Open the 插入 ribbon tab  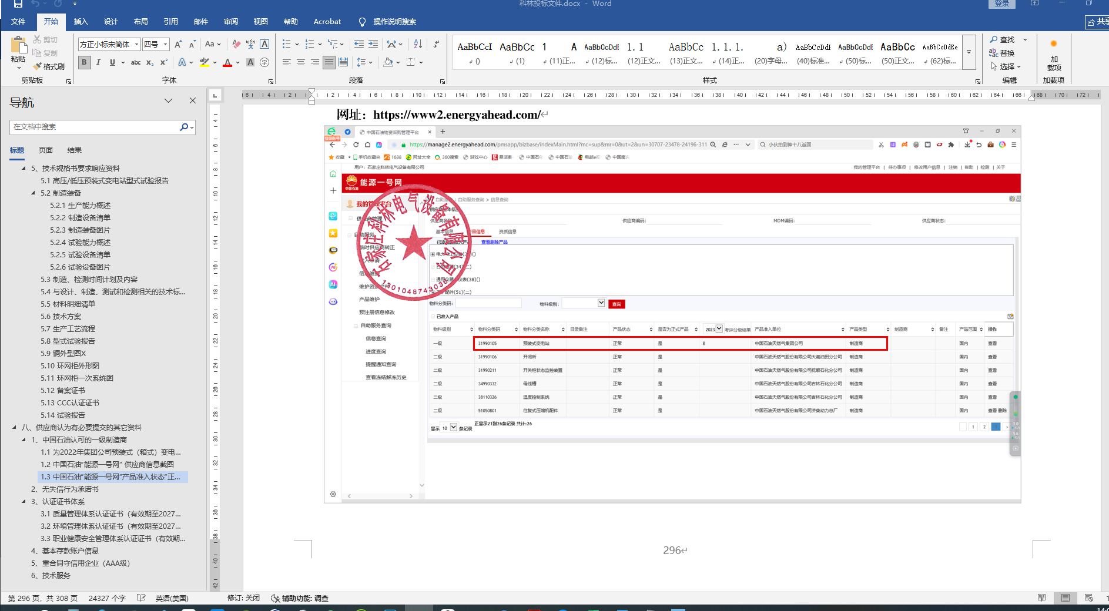pyautogui.click(x=81, y=22)
